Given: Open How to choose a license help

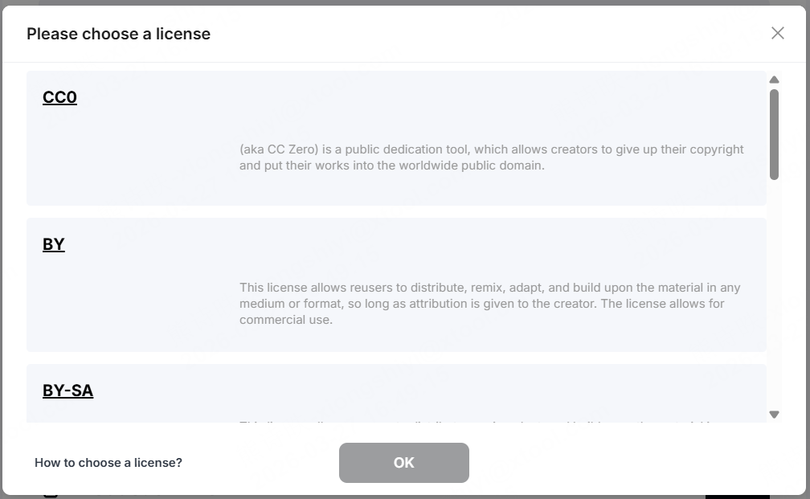Looking at the screenshot, I should [x=108, y=463].
